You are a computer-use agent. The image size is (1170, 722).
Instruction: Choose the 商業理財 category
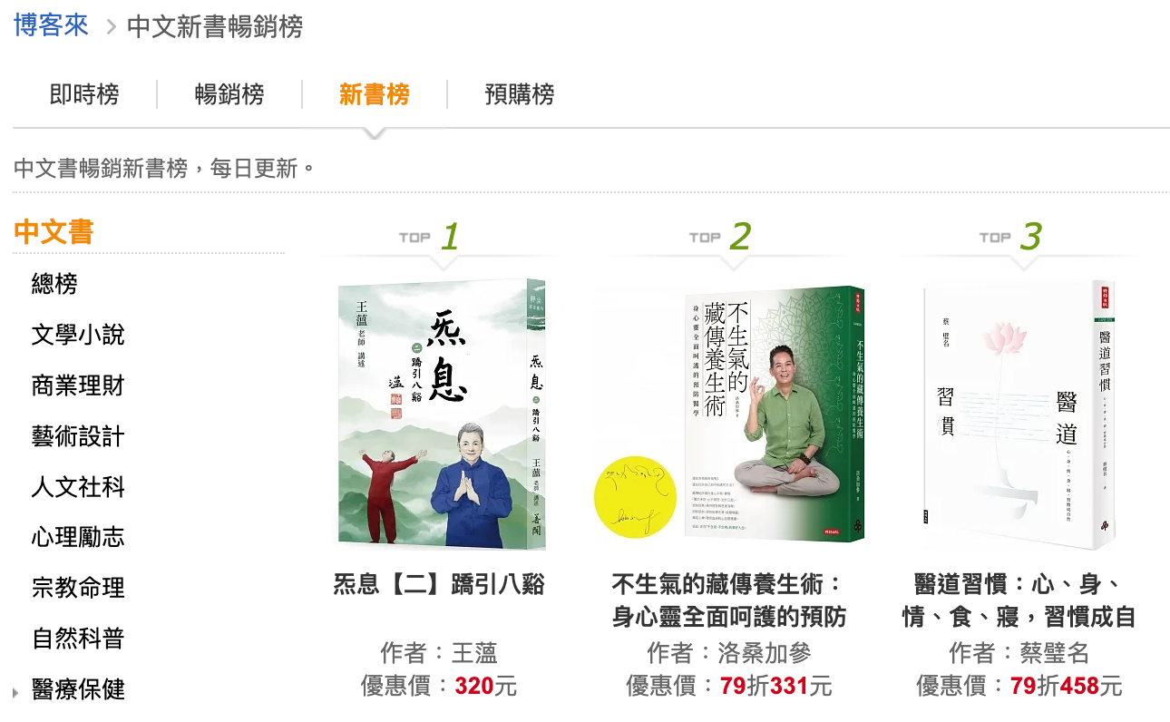[78, 386]
